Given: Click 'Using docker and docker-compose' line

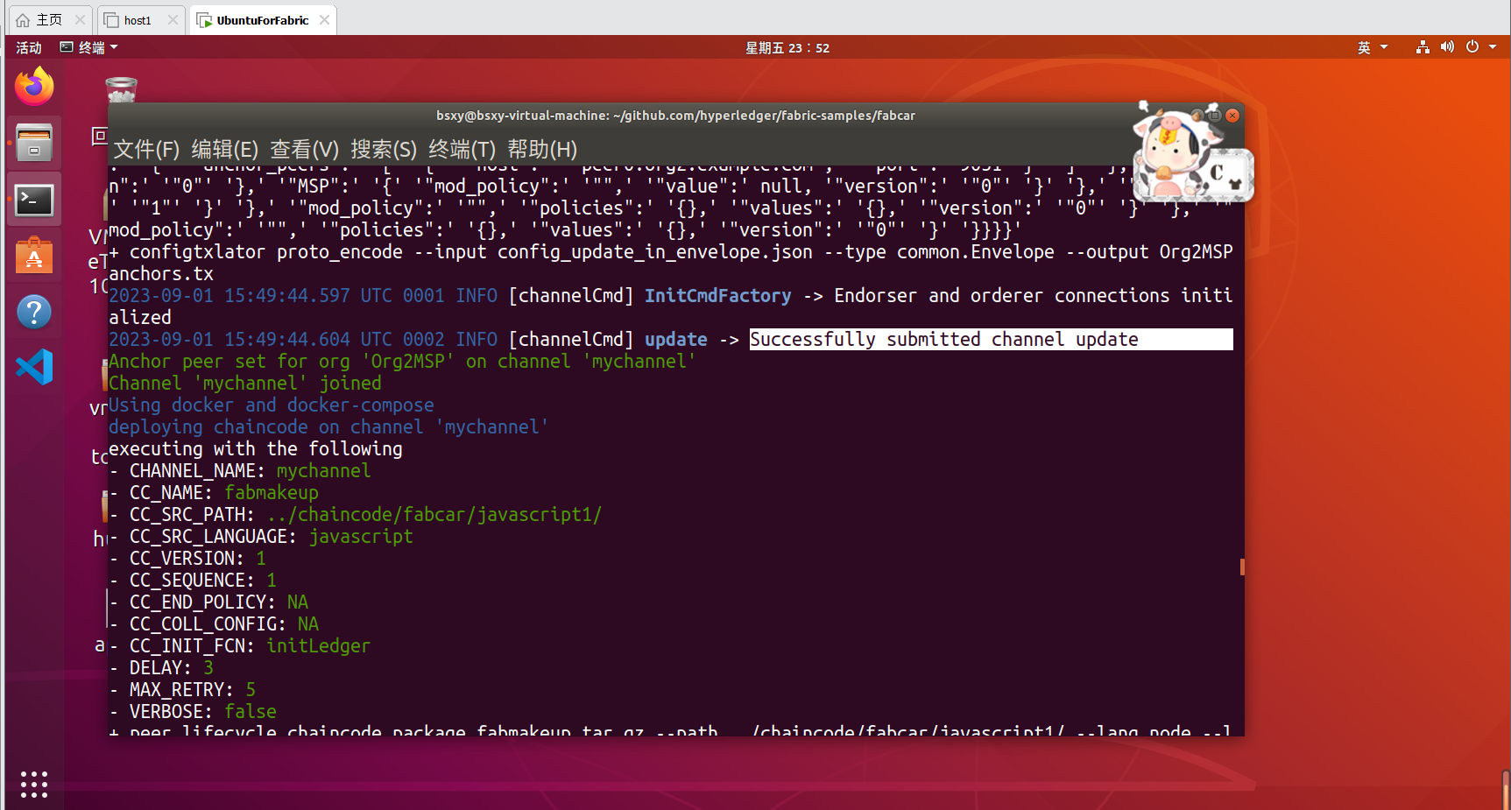Looking at the screenshot, I should pyautogui.click(x=272, y=405).
